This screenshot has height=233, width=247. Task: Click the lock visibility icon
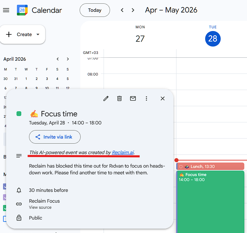coord(19,218)
